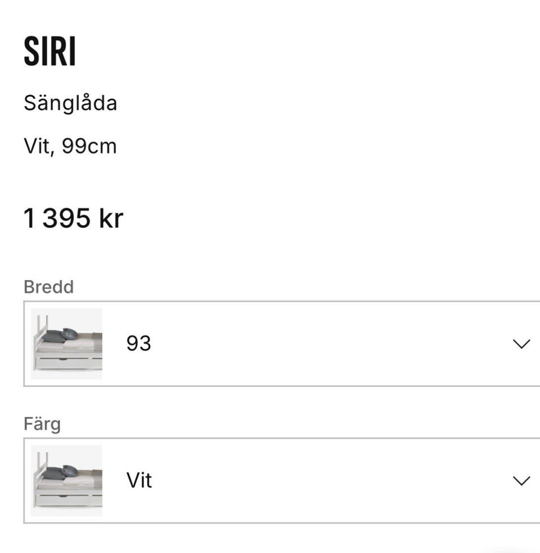Expand the Bredd dropdown chevron arrow
This screenshot has width=540, height=553.
(x=521, y=344)
